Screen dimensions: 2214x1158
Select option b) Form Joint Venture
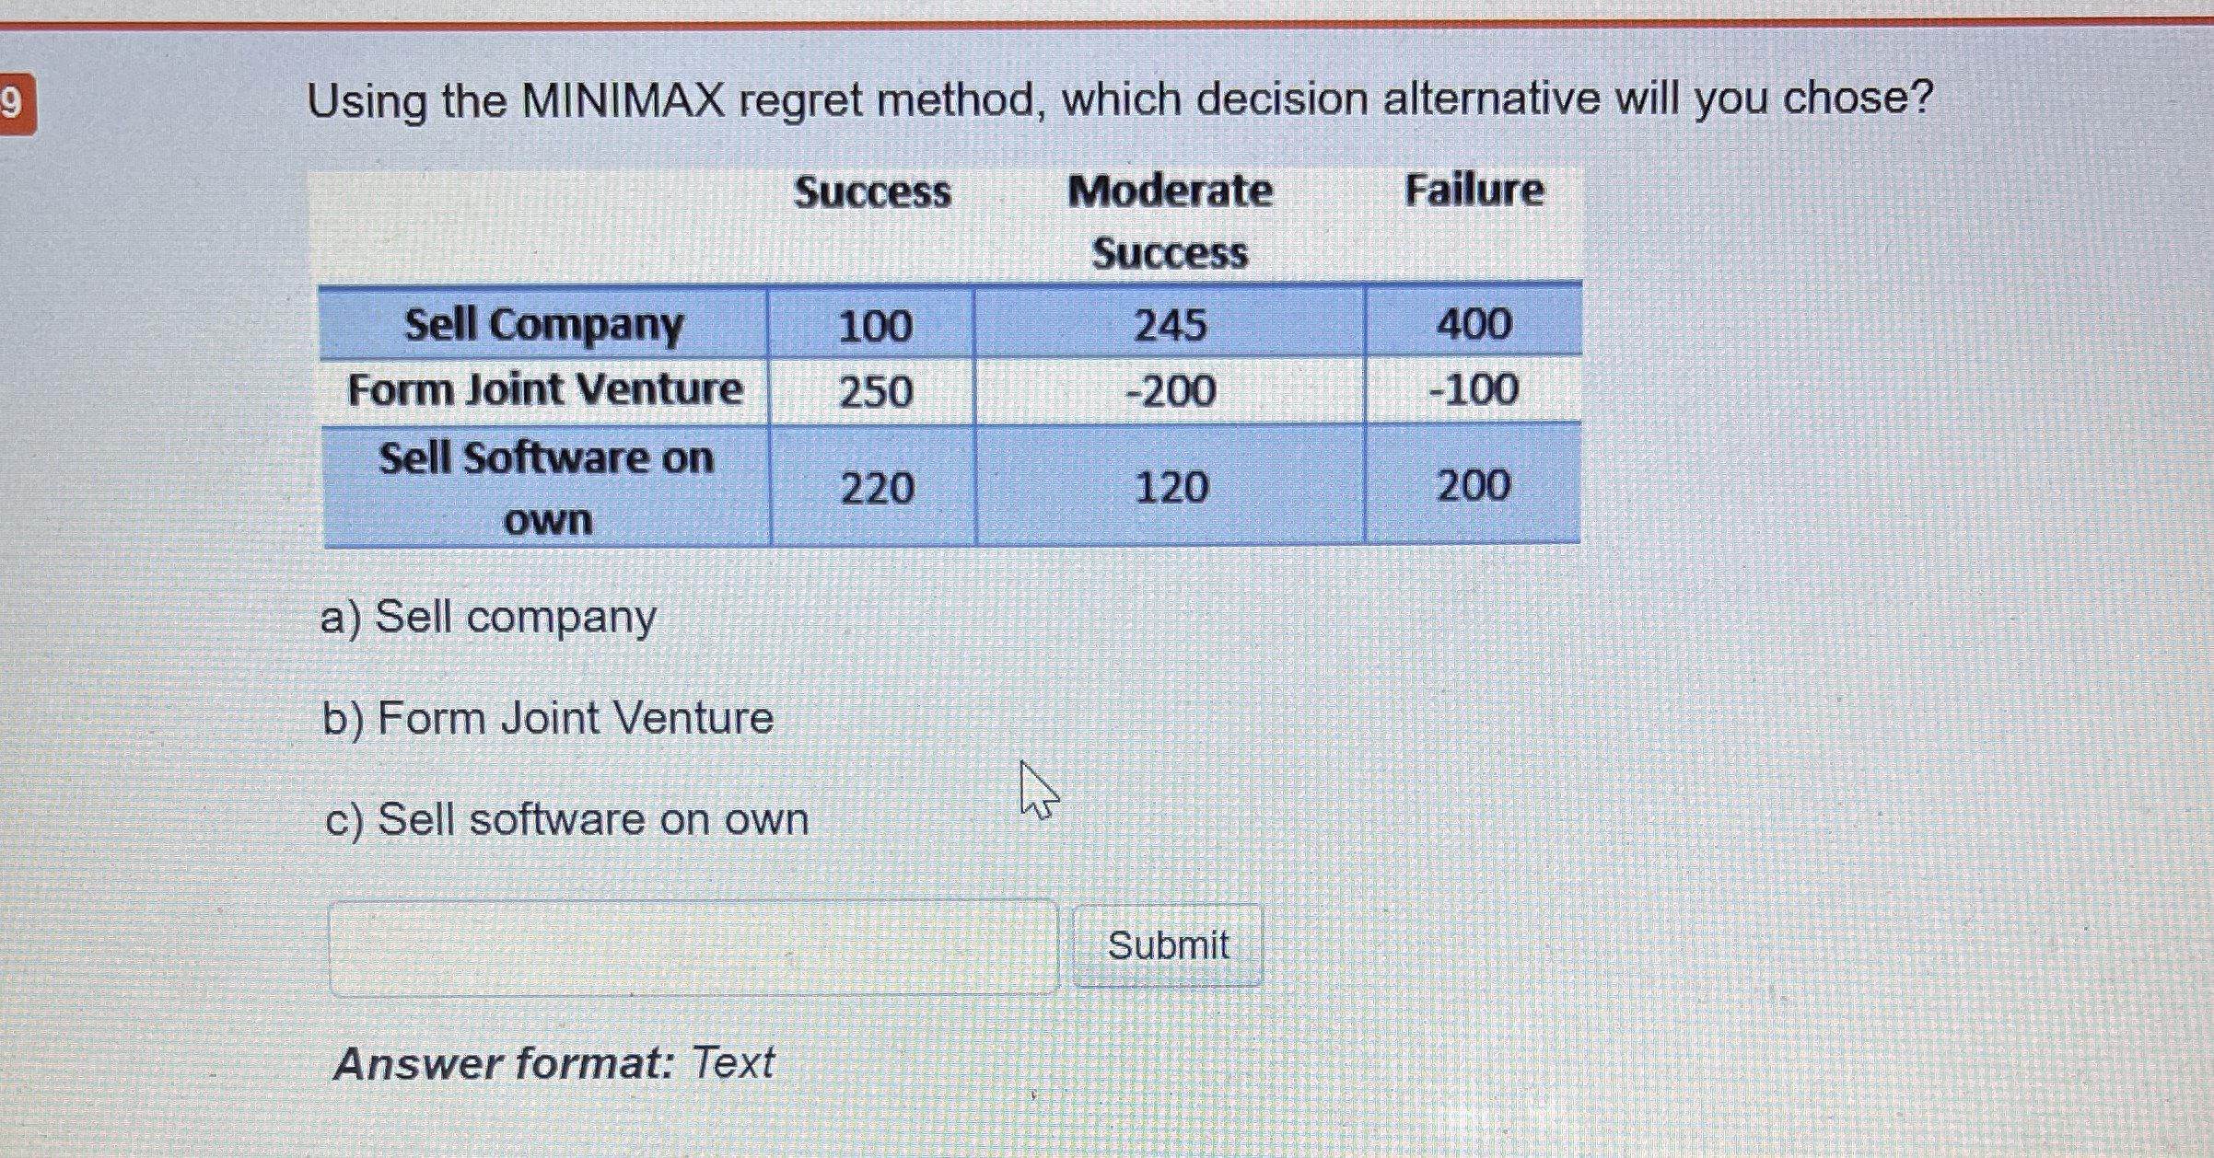547,719
